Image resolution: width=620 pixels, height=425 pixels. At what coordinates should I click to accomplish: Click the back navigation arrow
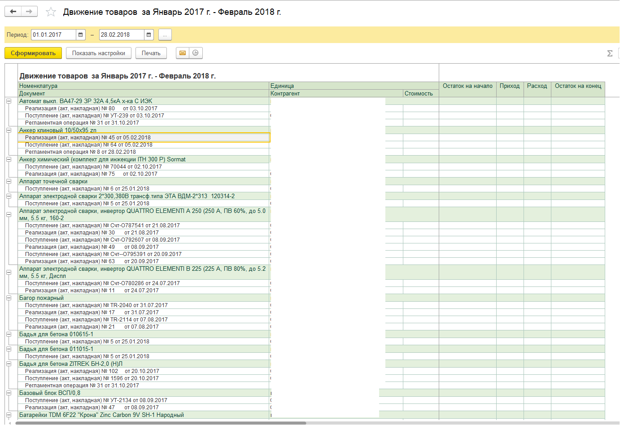tap(13, 12)
